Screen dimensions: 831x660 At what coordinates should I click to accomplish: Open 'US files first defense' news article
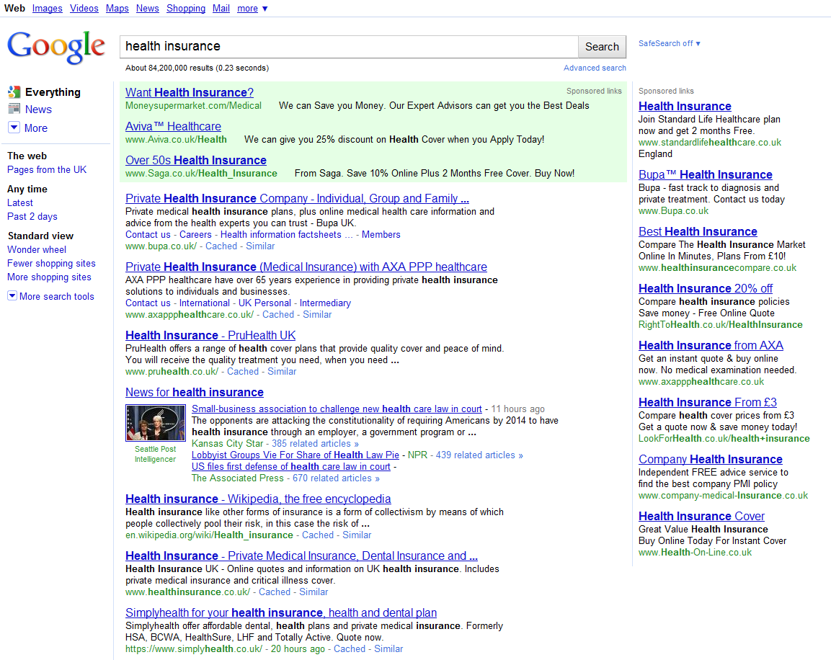tap(291, 467)
